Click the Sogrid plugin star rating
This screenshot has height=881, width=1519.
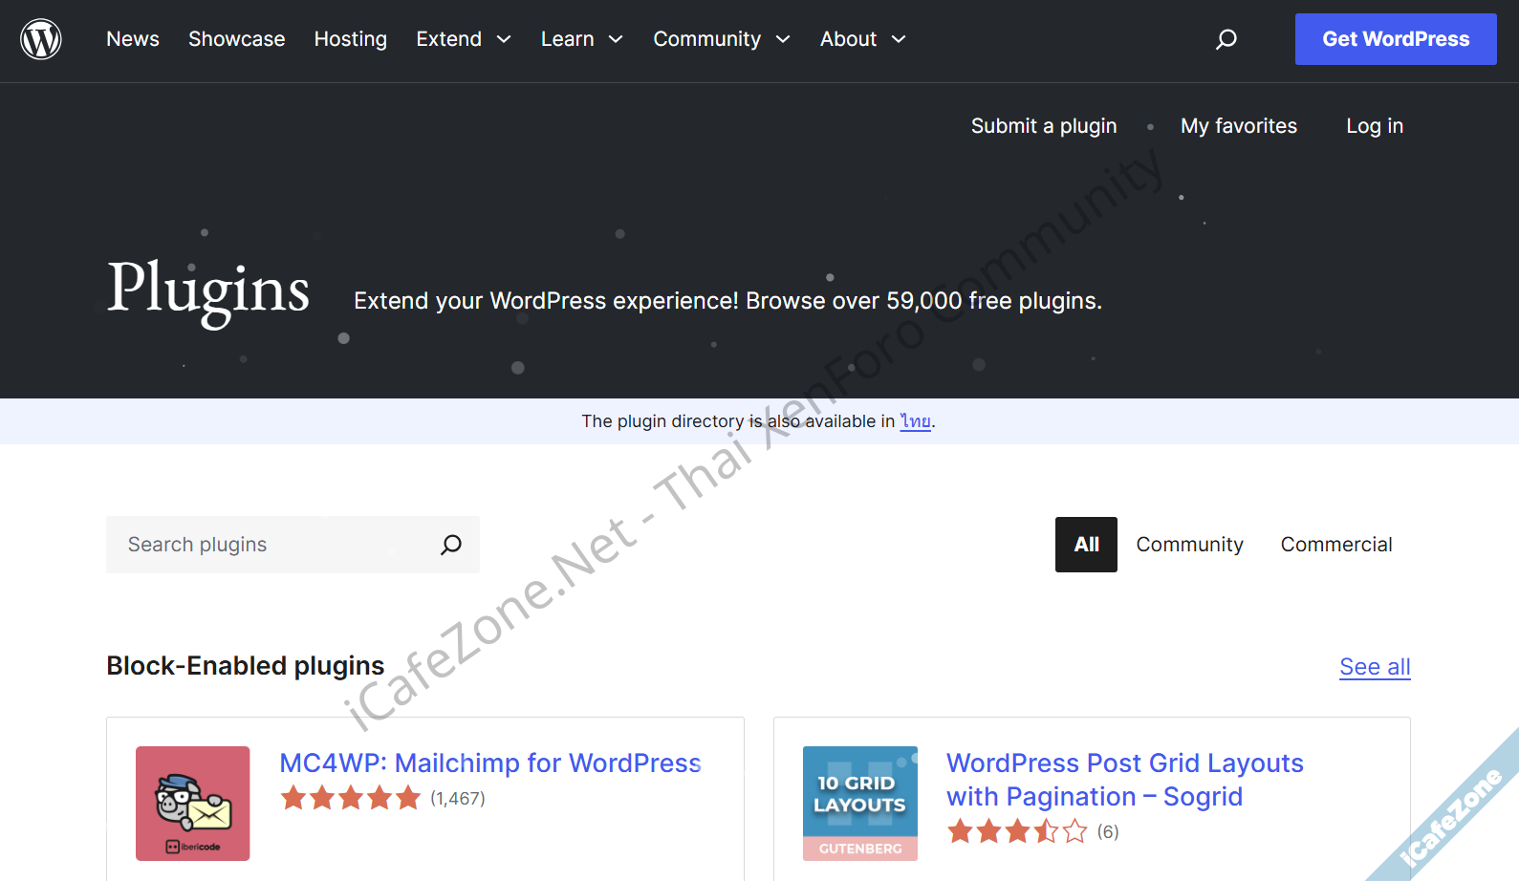coord(1016,831)
